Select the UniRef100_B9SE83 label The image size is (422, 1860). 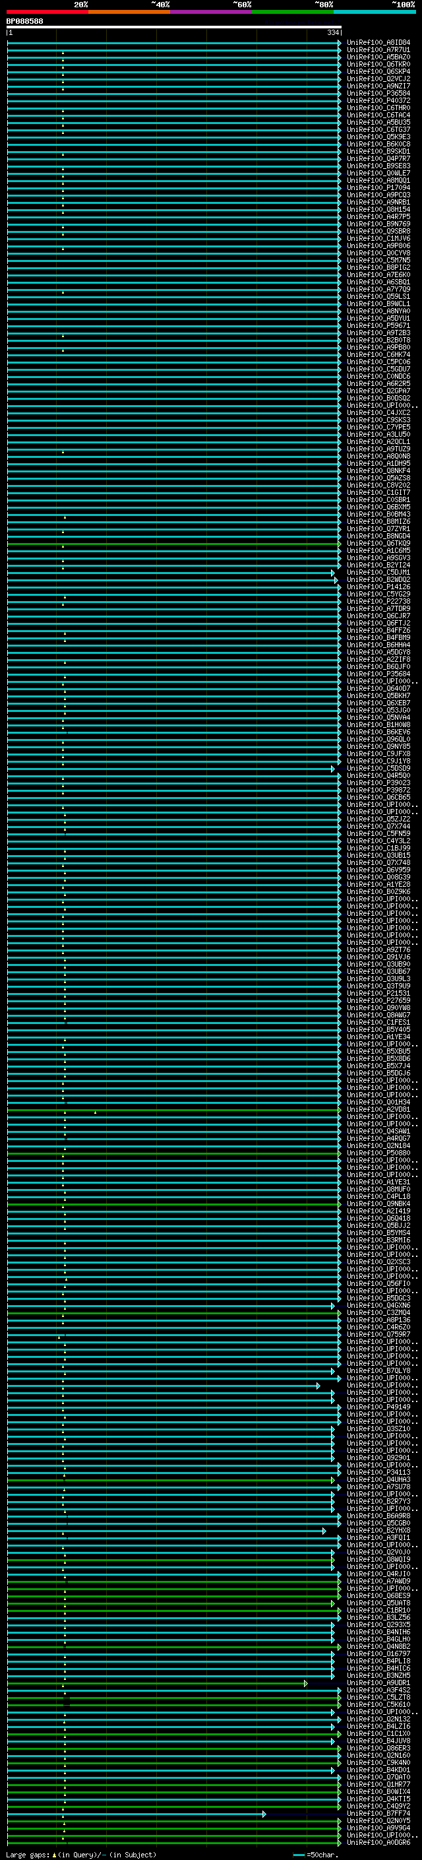(x=378, y=166)
